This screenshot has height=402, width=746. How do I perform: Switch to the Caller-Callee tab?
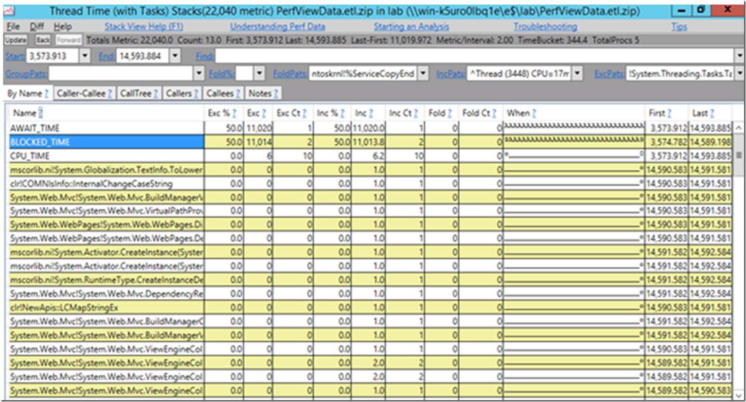coord(84,93)
